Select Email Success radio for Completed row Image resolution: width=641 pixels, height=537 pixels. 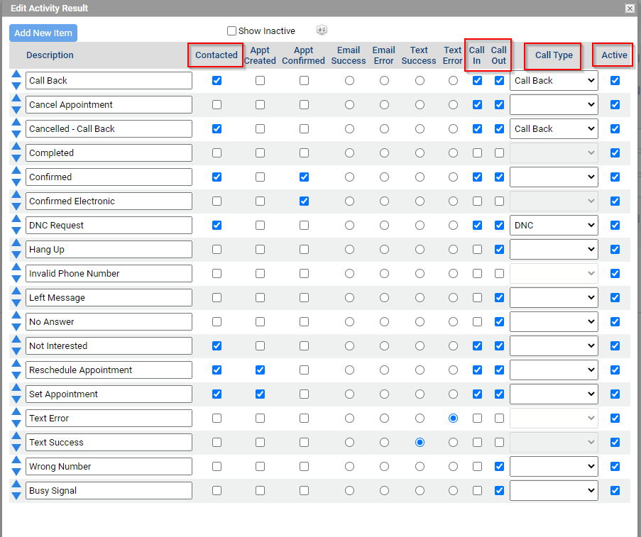pos(349,153)
